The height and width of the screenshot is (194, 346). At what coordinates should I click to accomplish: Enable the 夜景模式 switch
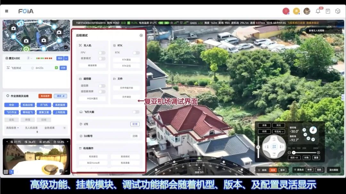(x=102, y=59)
